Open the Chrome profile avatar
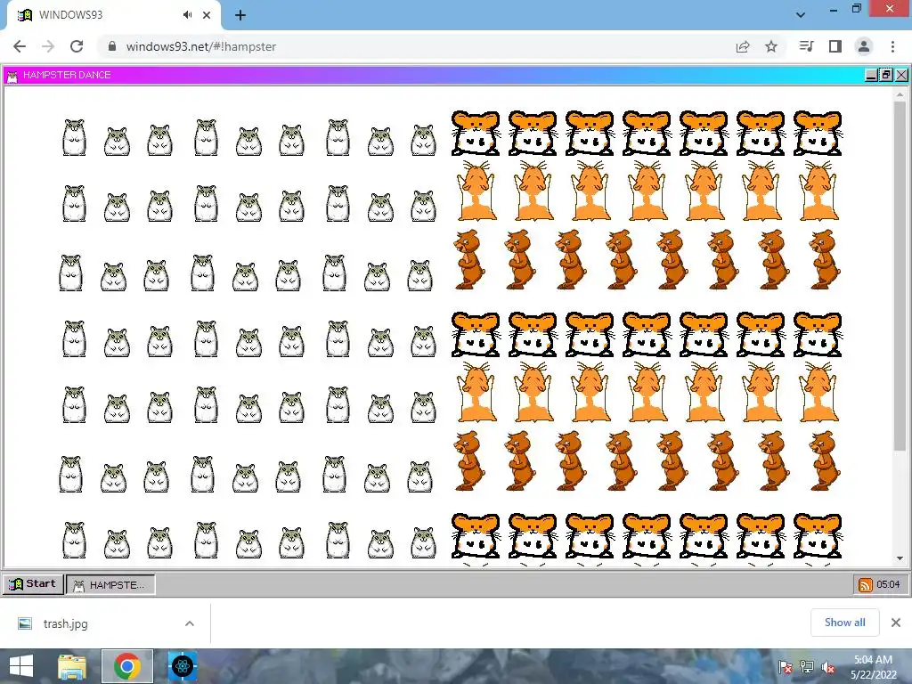The height and width of the screenshot is (684, 912). point(864,46)
